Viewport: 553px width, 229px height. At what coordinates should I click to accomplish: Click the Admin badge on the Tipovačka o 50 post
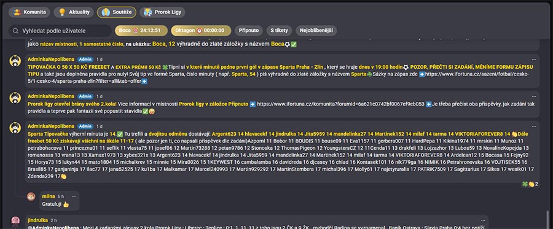pos(85,59)
